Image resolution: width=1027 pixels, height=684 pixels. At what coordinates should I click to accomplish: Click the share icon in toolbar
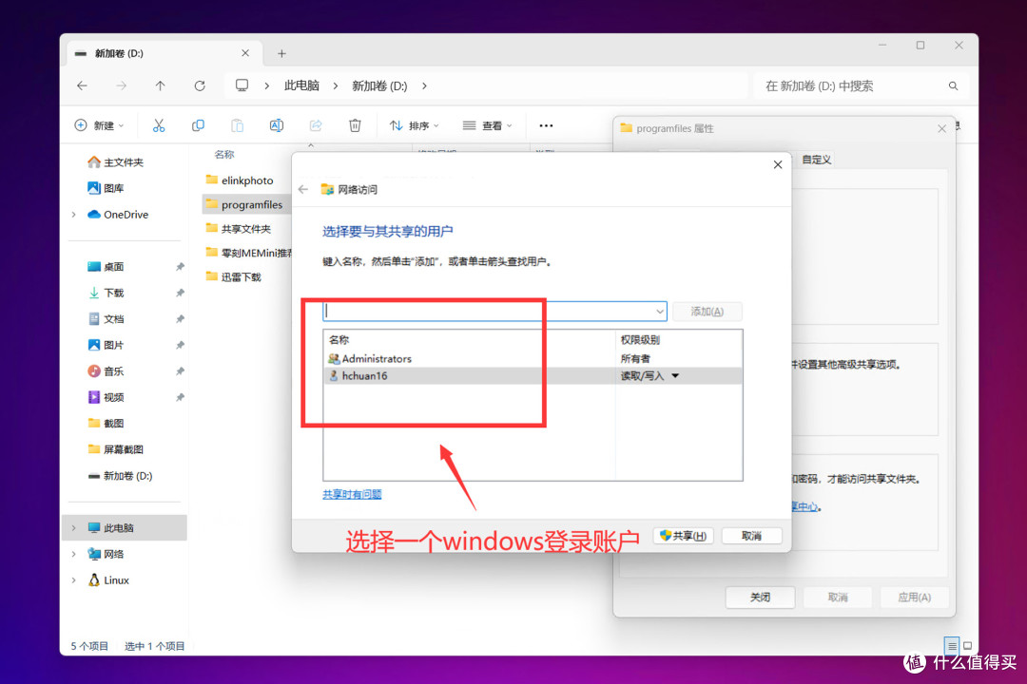316,125
